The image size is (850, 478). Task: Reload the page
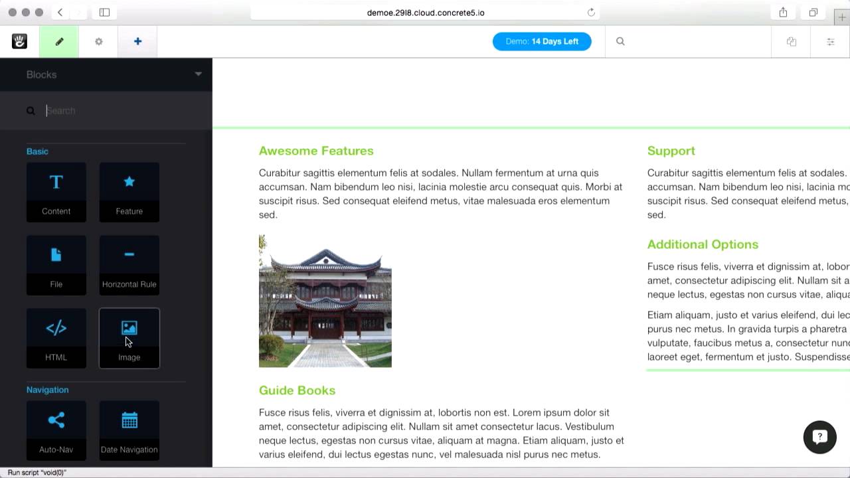click(591, 12)
